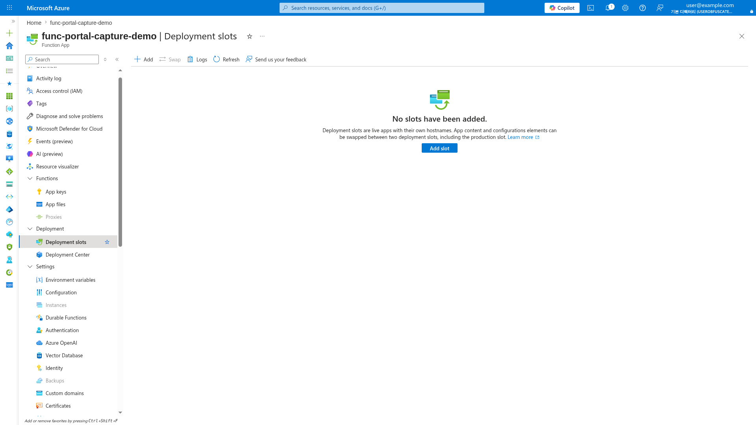Open Resource visualizer
The width and height of the screenshot is (756, 425).
point(68,166)
